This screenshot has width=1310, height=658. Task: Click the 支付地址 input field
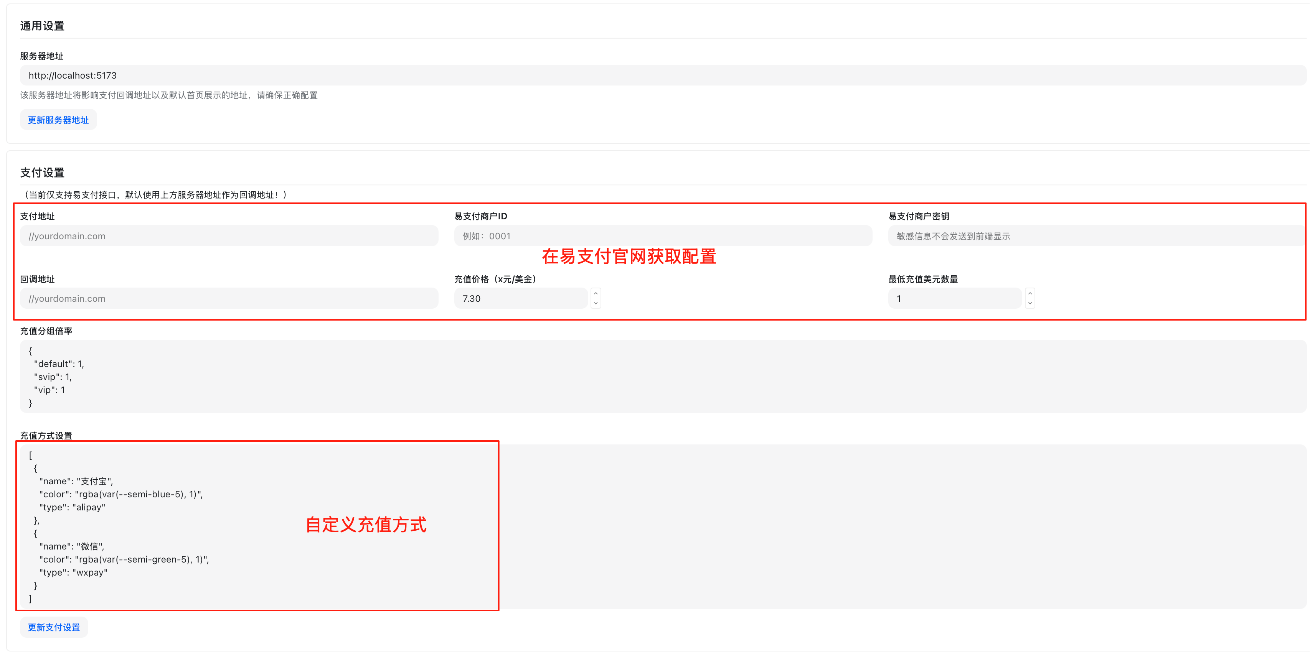point(229,236)
